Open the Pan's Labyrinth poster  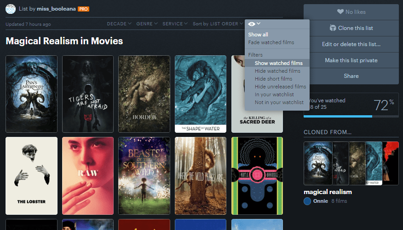point(31,94)
